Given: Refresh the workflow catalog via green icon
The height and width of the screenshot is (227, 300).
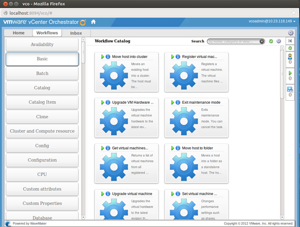Looking at the screenshot, I should pos(271,41).
